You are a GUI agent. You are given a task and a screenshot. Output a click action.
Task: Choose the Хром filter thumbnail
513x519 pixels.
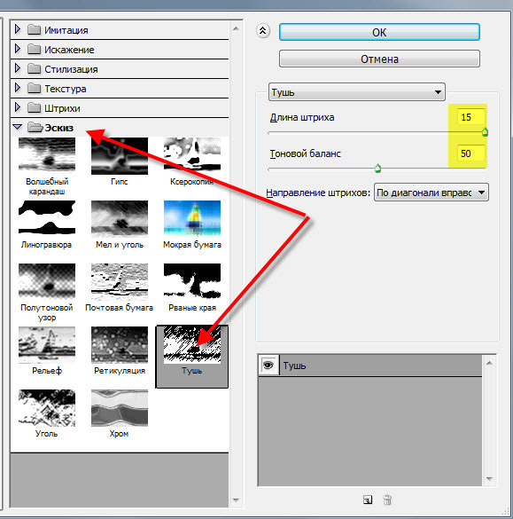(x=120, y=408)
